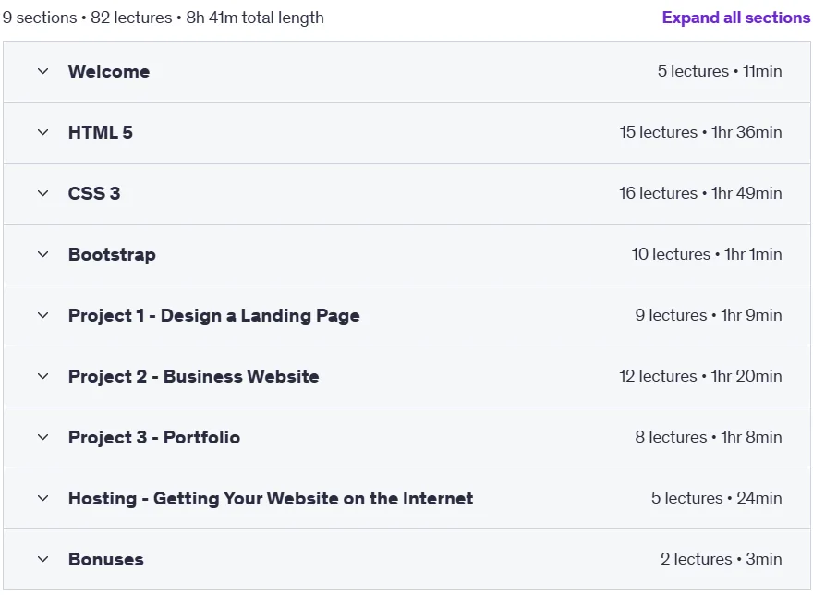The width and height of the screenshot is (813, 595).
Task: Open Hosting - Getting Your Website on Internet
Action: point(271,499)
